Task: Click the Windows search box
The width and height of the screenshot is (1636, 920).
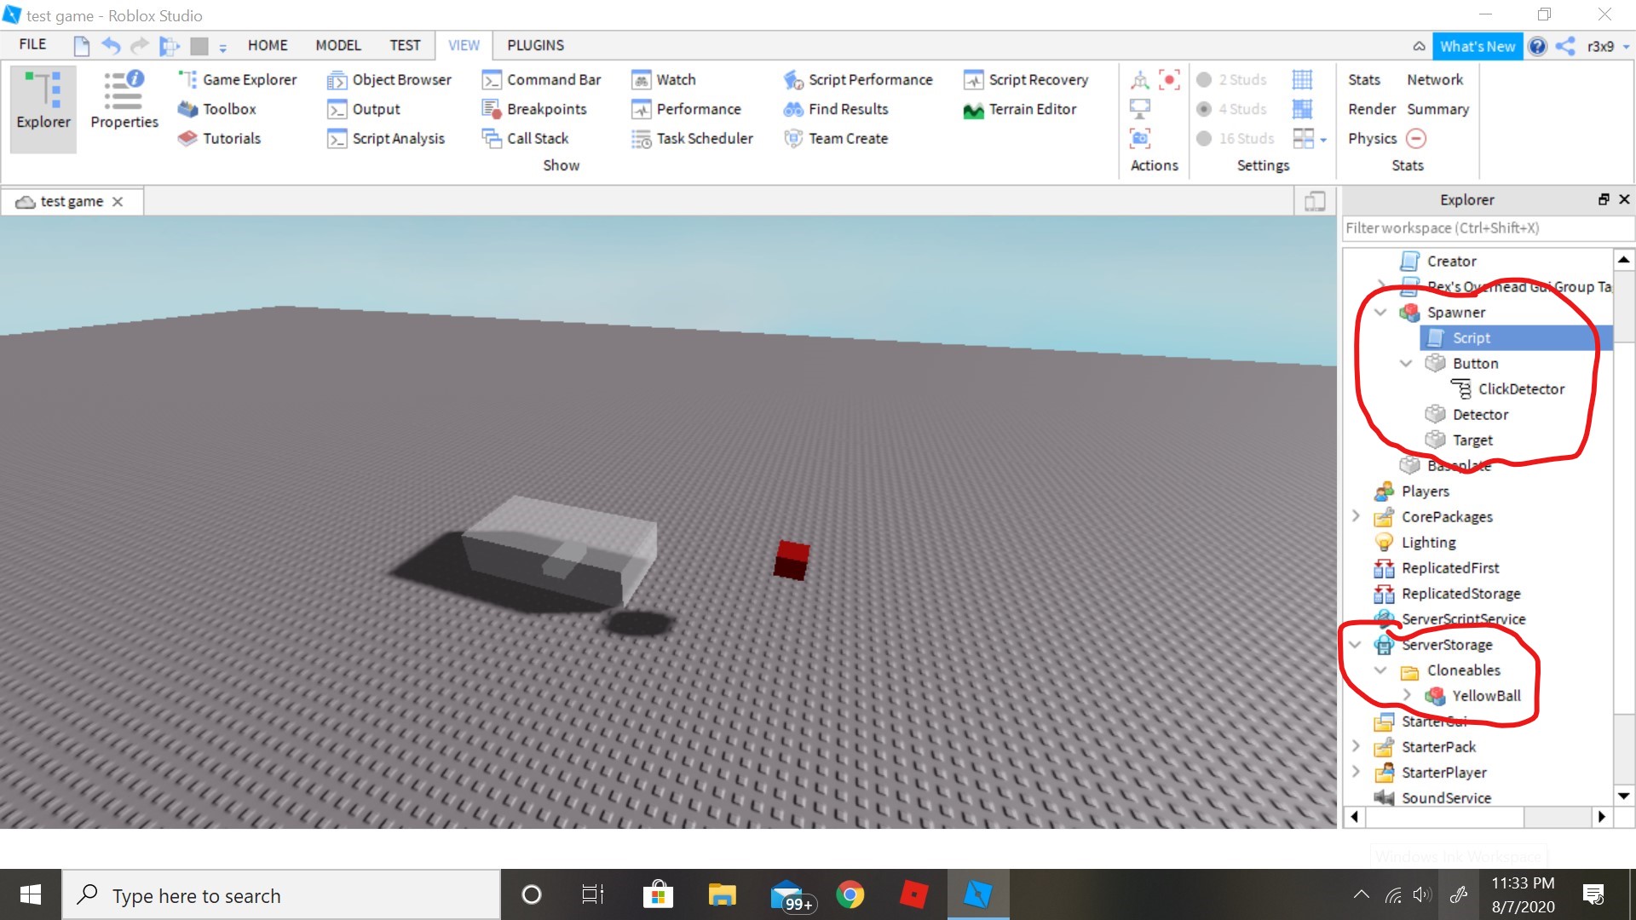Action: [281, 895]
